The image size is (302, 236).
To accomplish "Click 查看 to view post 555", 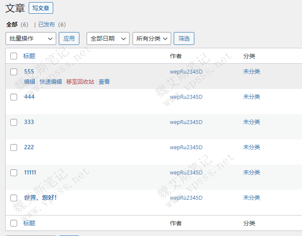I will click(x=104, y=82).
